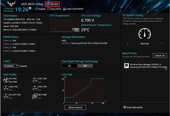The width and height of the screenshot is (170, 116).
Task: Click the CPU FAN curve graph
Action: pos(84,90)
